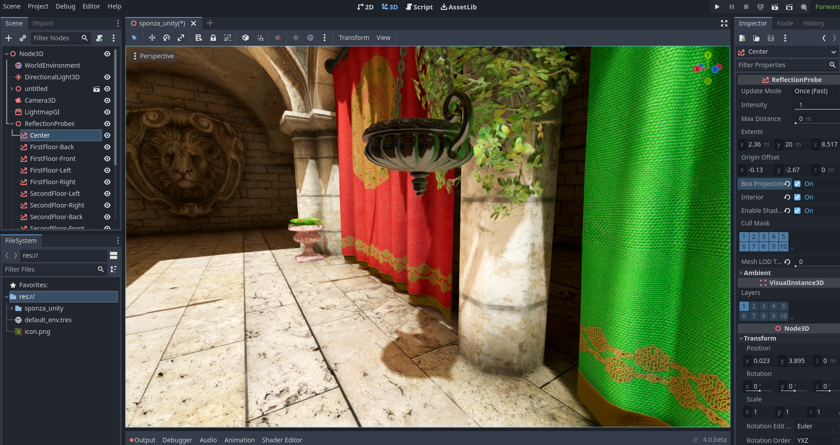Open the Project menu
This screenshot has height=445, width=840.
pyautogui.click(x=38, y=6)
